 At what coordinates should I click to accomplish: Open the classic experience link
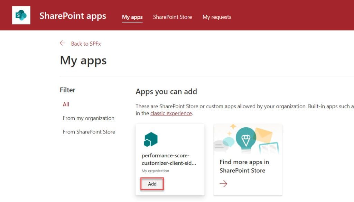[x=171, y=113]
